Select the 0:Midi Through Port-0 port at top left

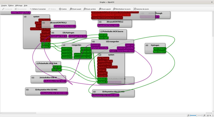click(x=21, y=12)
